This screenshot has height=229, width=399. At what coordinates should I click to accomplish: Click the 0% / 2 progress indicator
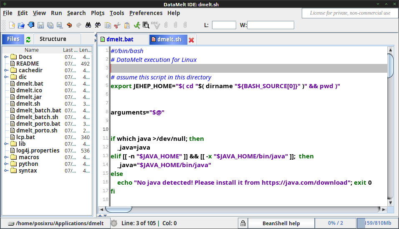coord(336,223)
